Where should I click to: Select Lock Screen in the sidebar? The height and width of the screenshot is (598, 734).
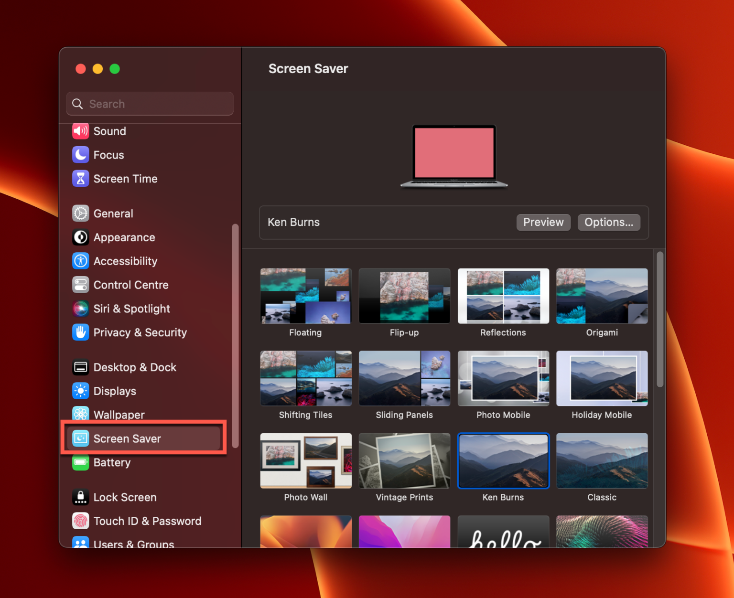tap(125, 497)
